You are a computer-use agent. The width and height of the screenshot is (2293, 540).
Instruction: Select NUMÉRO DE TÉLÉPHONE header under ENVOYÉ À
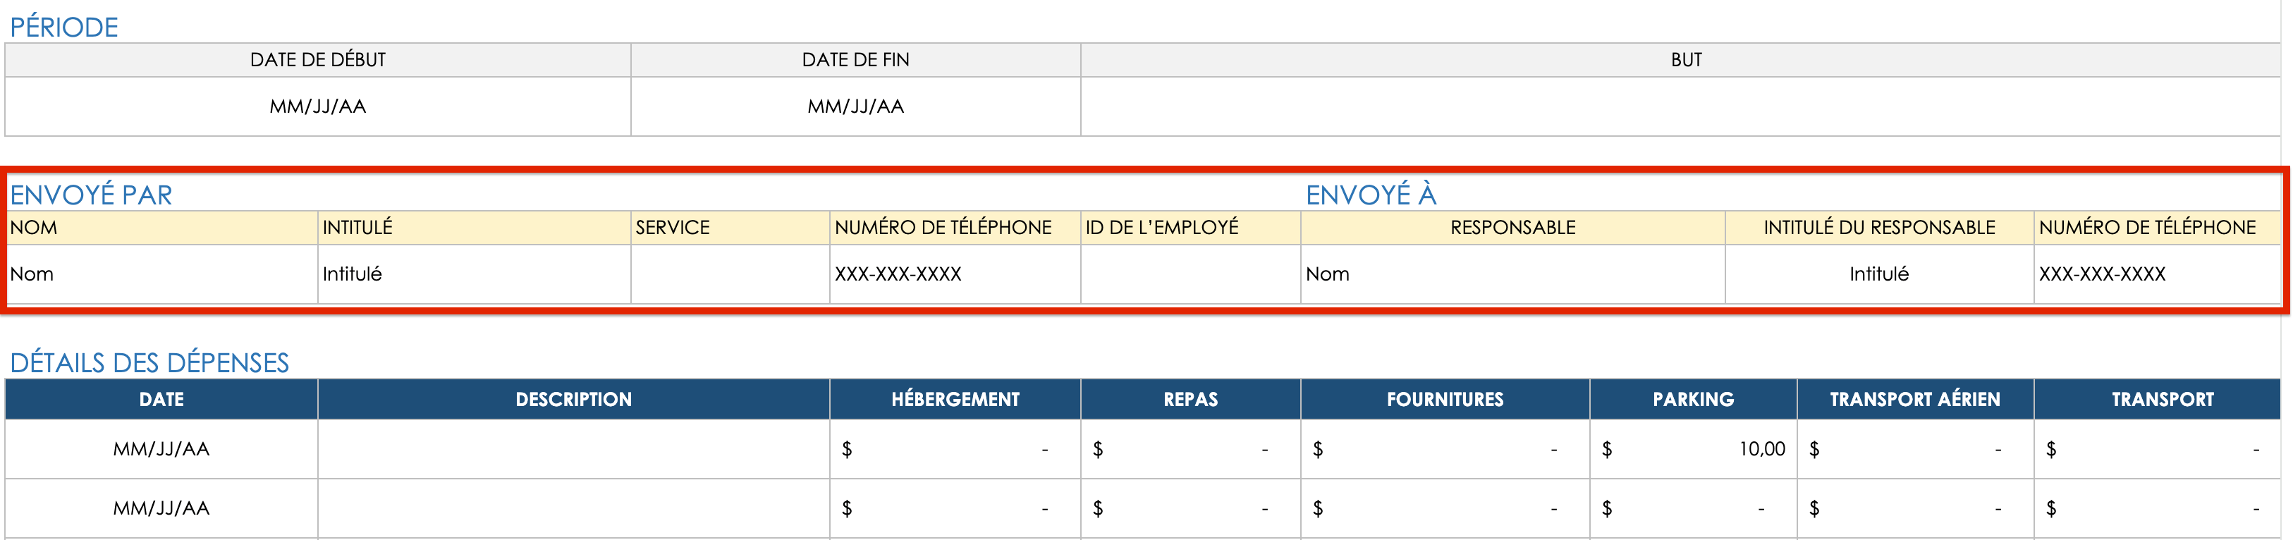[x=2158, y=228]
